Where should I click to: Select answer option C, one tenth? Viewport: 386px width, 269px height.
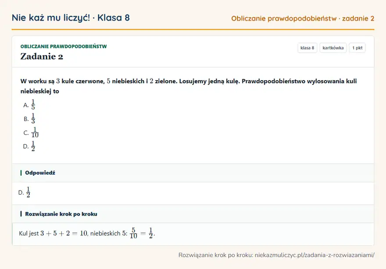[31, 133]
